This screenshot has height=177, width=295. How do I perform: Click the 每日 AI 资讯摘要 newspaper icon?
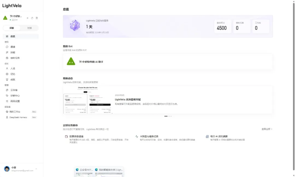coord(207,136)
